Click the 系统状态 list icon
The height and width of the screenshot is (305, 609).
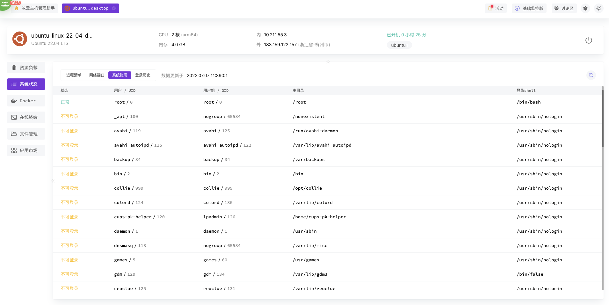14,84
